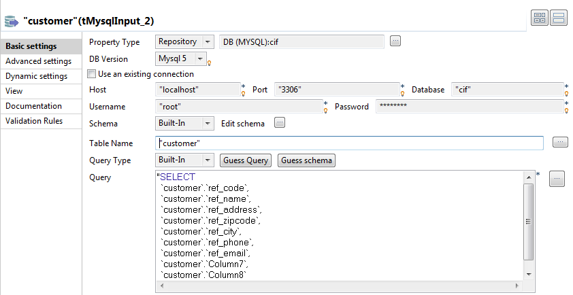Click the lightbulb hint beside DB Version
This screenshot has height=295, width=573.
click(x=209, y=63)
